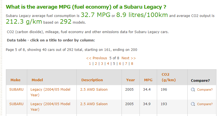
Task: Open page 6 of results
Action: coord(120,64)
